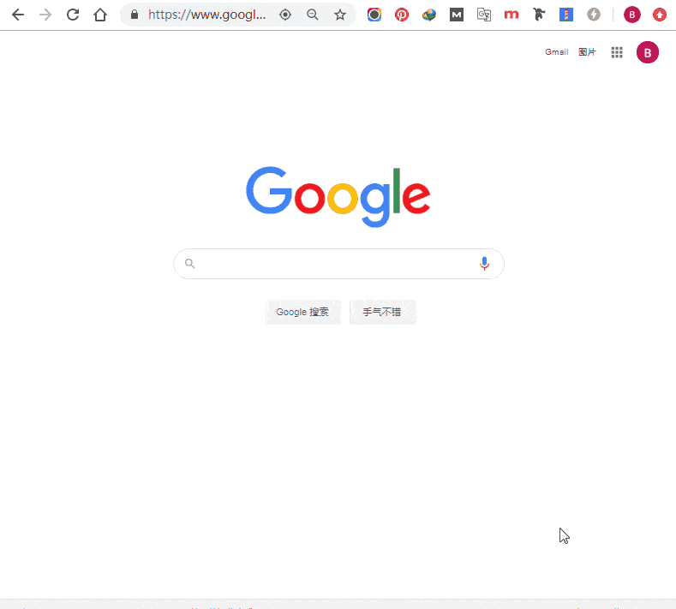This screenshot has width=676, height=609.
Task: Open the dark M mail extension icon
Action: click(x=457, y=15)
